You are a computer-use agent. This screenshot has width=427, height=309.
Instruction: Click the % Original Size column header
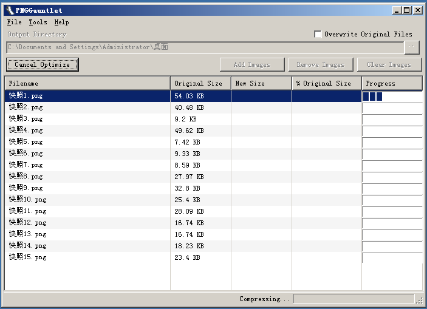(x=327, y=83)
